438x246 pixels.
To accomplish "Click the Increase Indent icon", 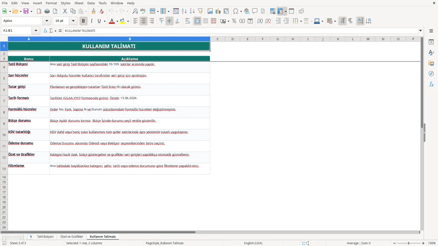I will 278,21.
